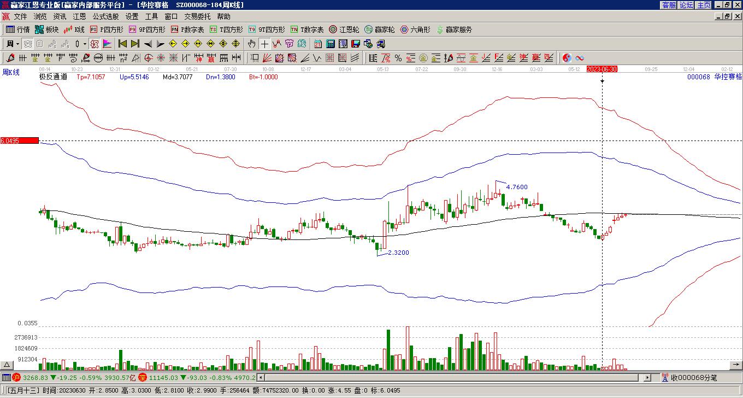The width and height of the screenshot is (743, 398).
Task: Click the colored flag marker icon
Action: (x=107, y=44)
